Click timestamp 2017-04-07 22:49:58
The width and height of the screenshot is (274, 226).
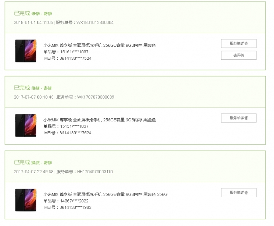click(34, 172)
